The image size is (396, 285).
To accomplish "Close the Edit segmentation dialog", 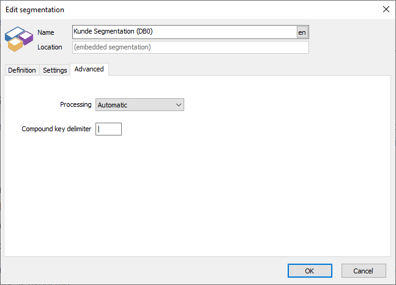I will pos(386,9).
